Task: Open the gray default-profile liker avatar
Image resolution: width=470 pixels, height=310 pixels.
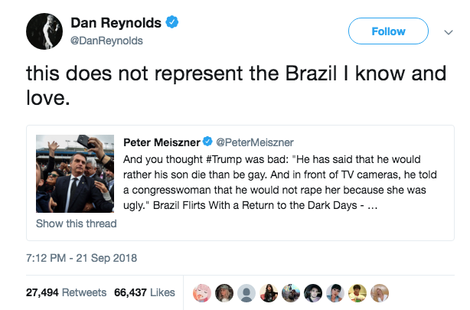Action: click(246, 293)
